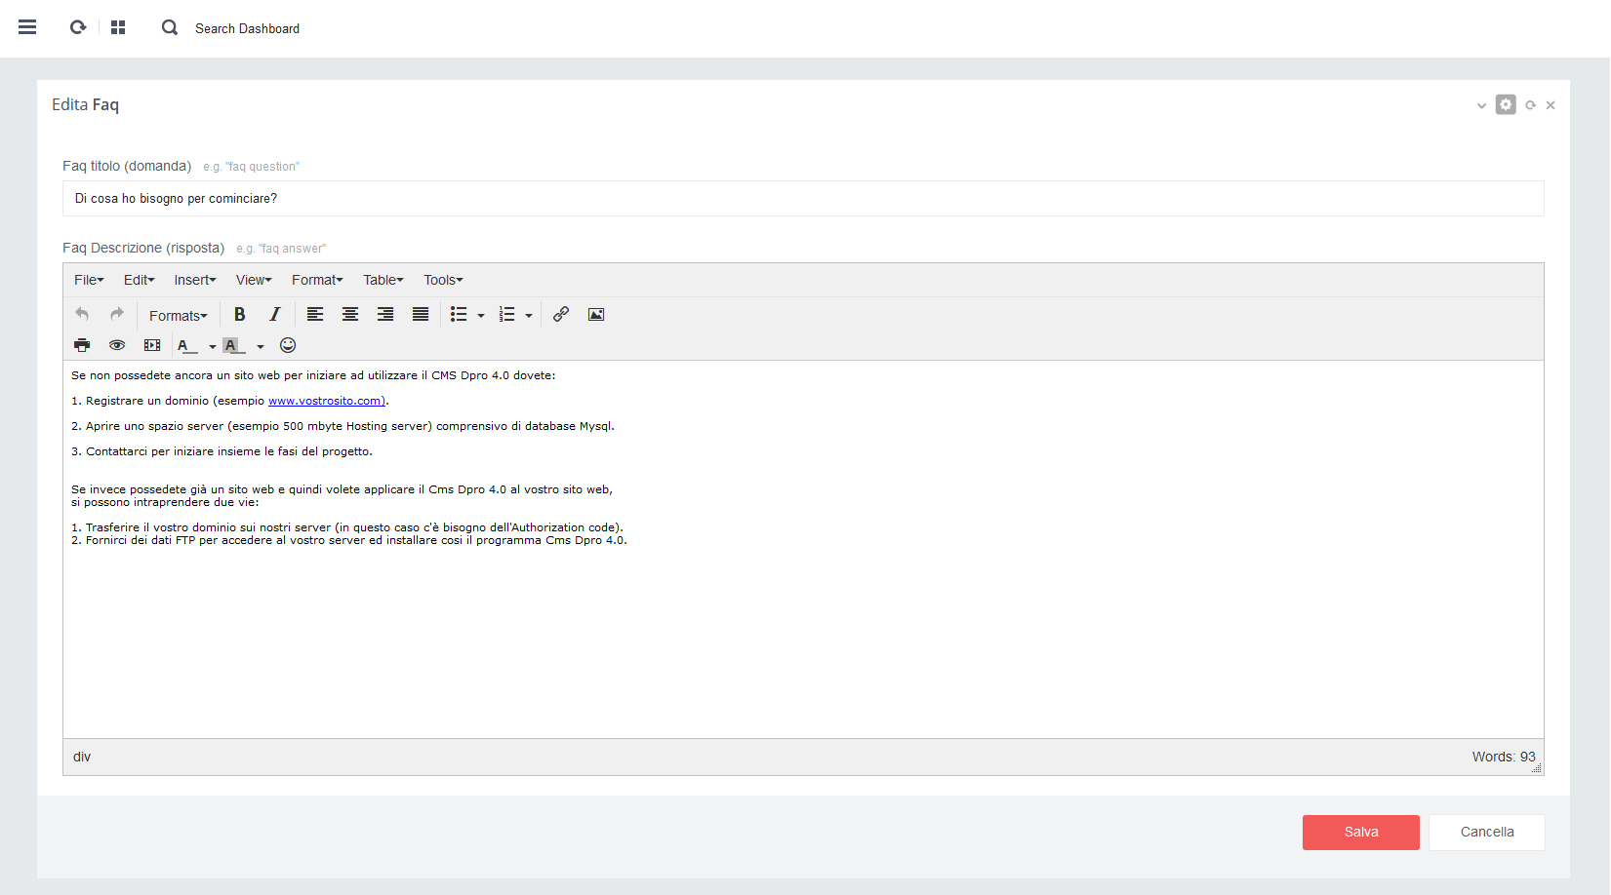Screen dimensions: 1611x895
Task: Open numbered list style dropdown arrow
Action: click(x=529, y=315)
